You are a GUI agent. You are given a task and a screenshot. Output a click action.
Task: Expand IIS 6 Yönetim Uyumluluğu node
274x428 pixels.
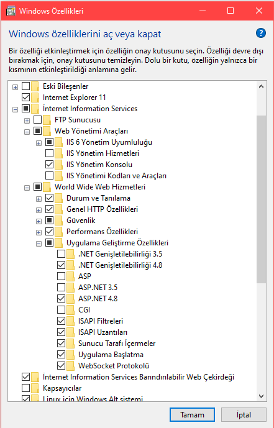click(x=39, y=143)
